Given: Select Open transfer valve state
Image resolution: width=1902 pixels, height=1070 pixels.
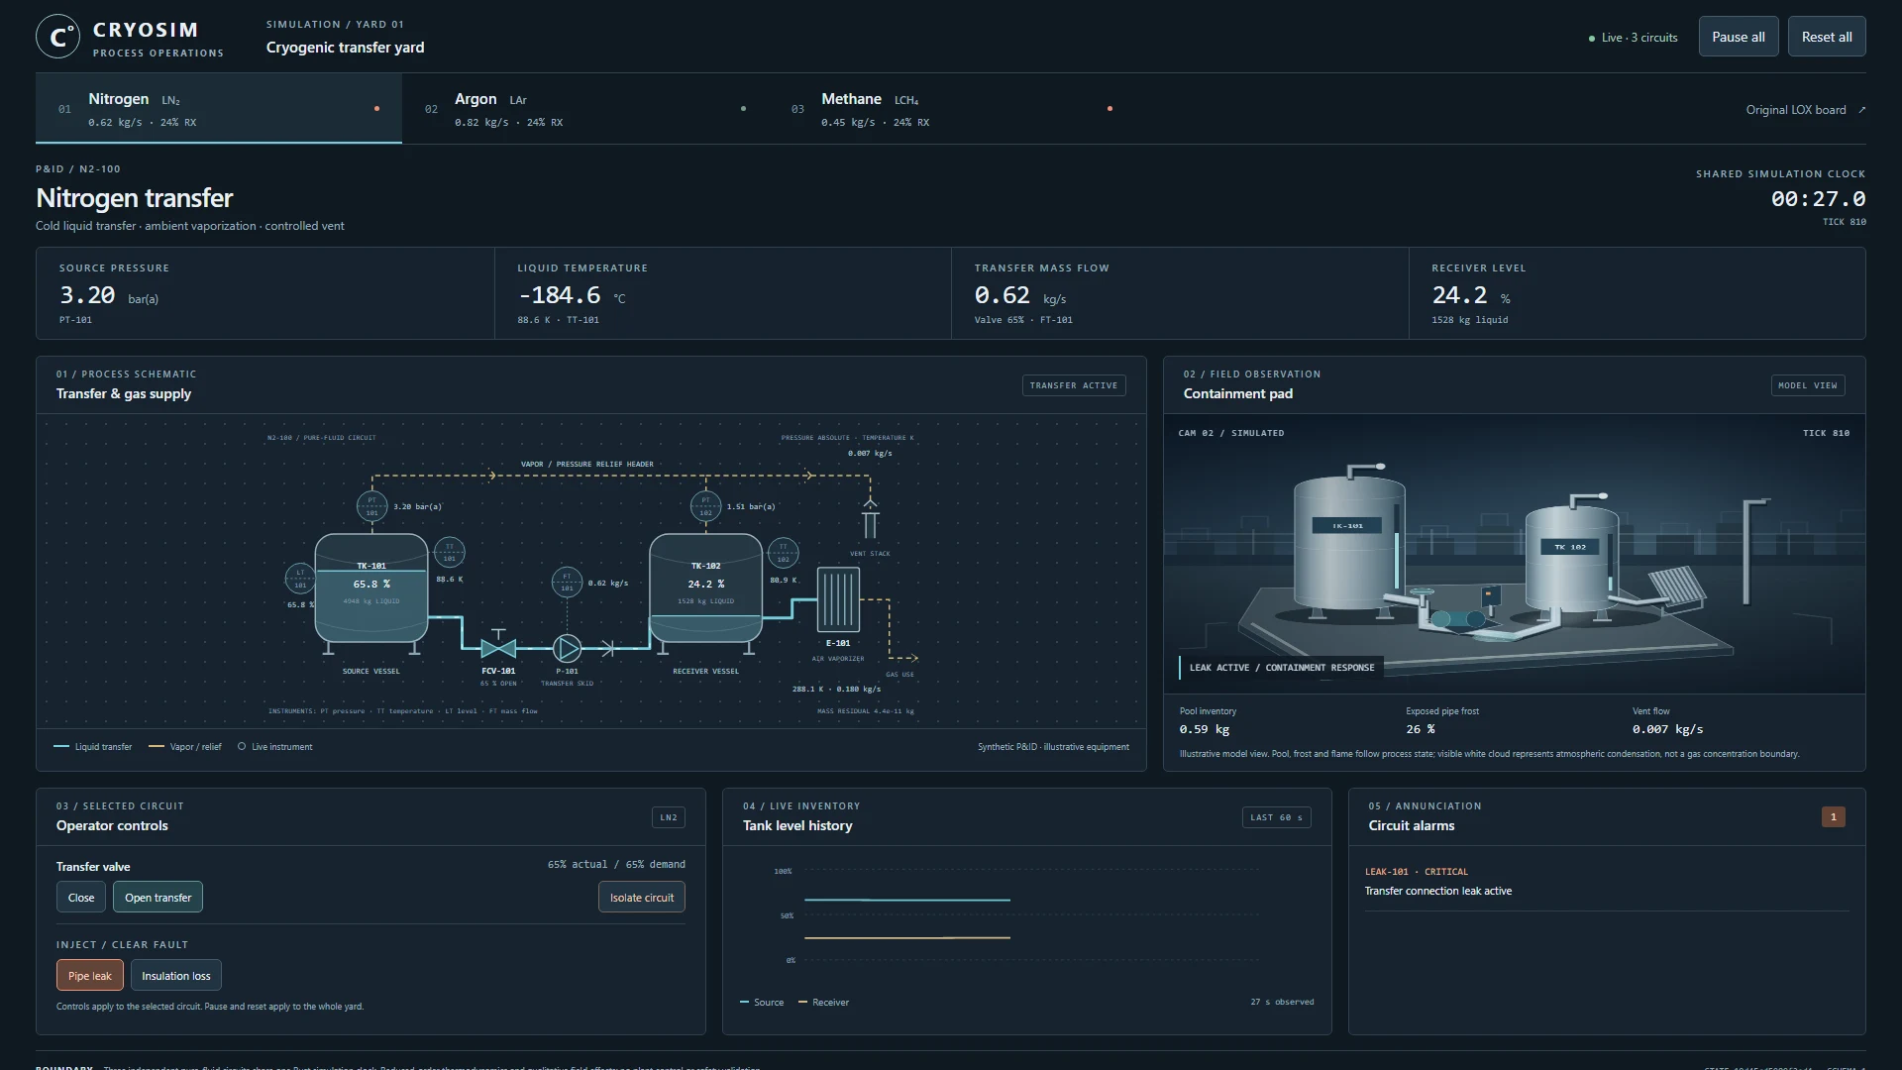Looking at the screenshot, I should click(x=158, y=898).
